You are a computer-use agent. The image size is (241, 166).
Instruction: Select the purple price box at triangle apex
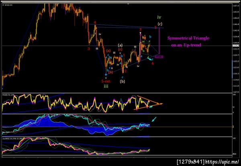click(x=159, y=57)
